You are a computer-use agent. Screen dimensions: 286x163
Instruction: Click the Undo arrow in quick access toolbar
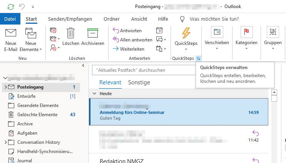tap(22, 7)
